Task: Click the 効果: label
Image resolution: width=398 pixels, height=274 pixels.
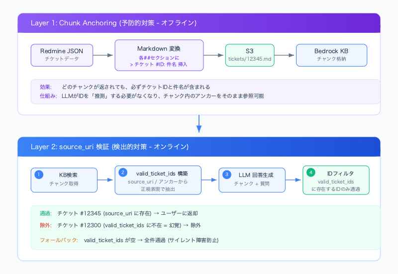Action: [x=46, y=87]
